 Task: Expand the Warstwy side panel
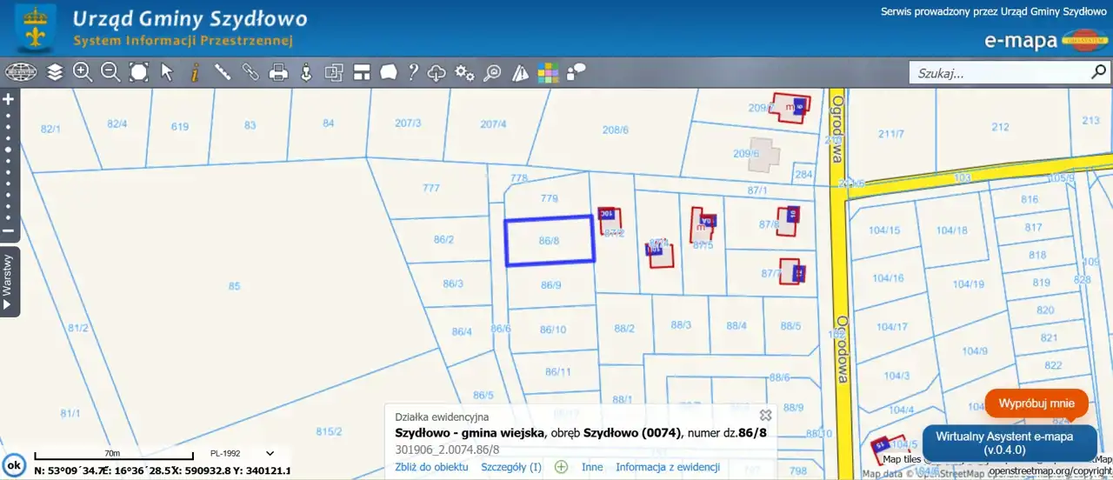point(9,280)
